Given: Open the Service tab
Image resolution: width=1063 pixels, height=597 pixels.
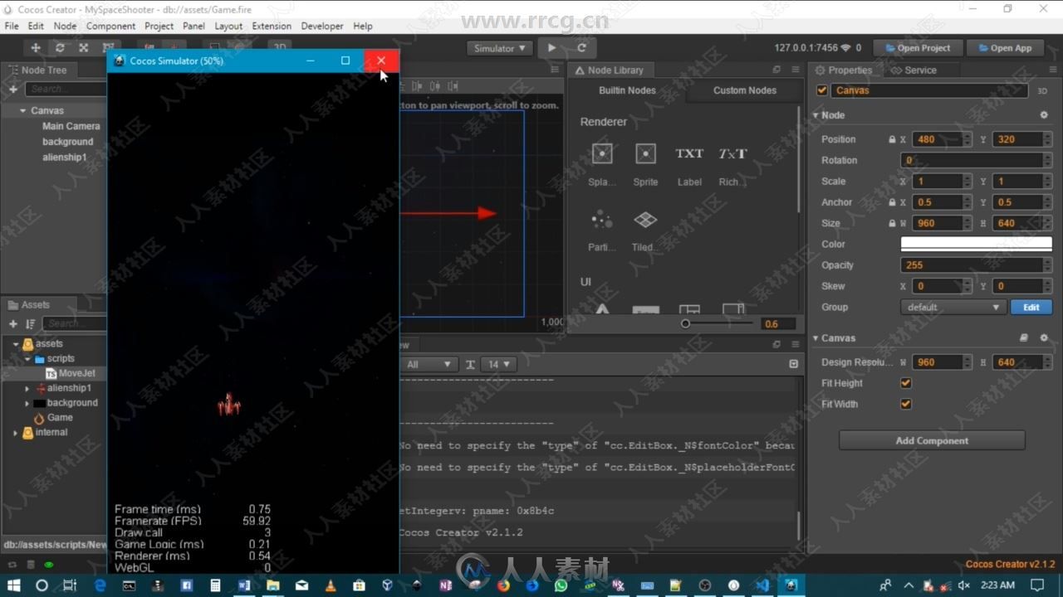Looking at the screenshot, I should point(914,70).
